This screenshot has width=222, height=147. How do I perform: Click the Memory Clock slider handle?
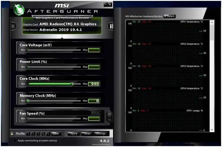28,101
